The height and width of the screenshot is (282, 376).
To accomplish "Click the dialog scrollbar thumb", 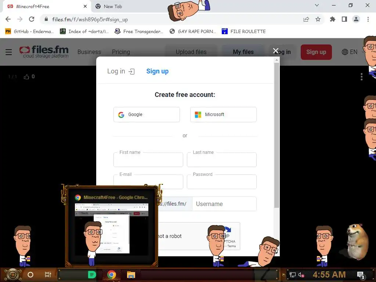I will [x=277, y=135].
